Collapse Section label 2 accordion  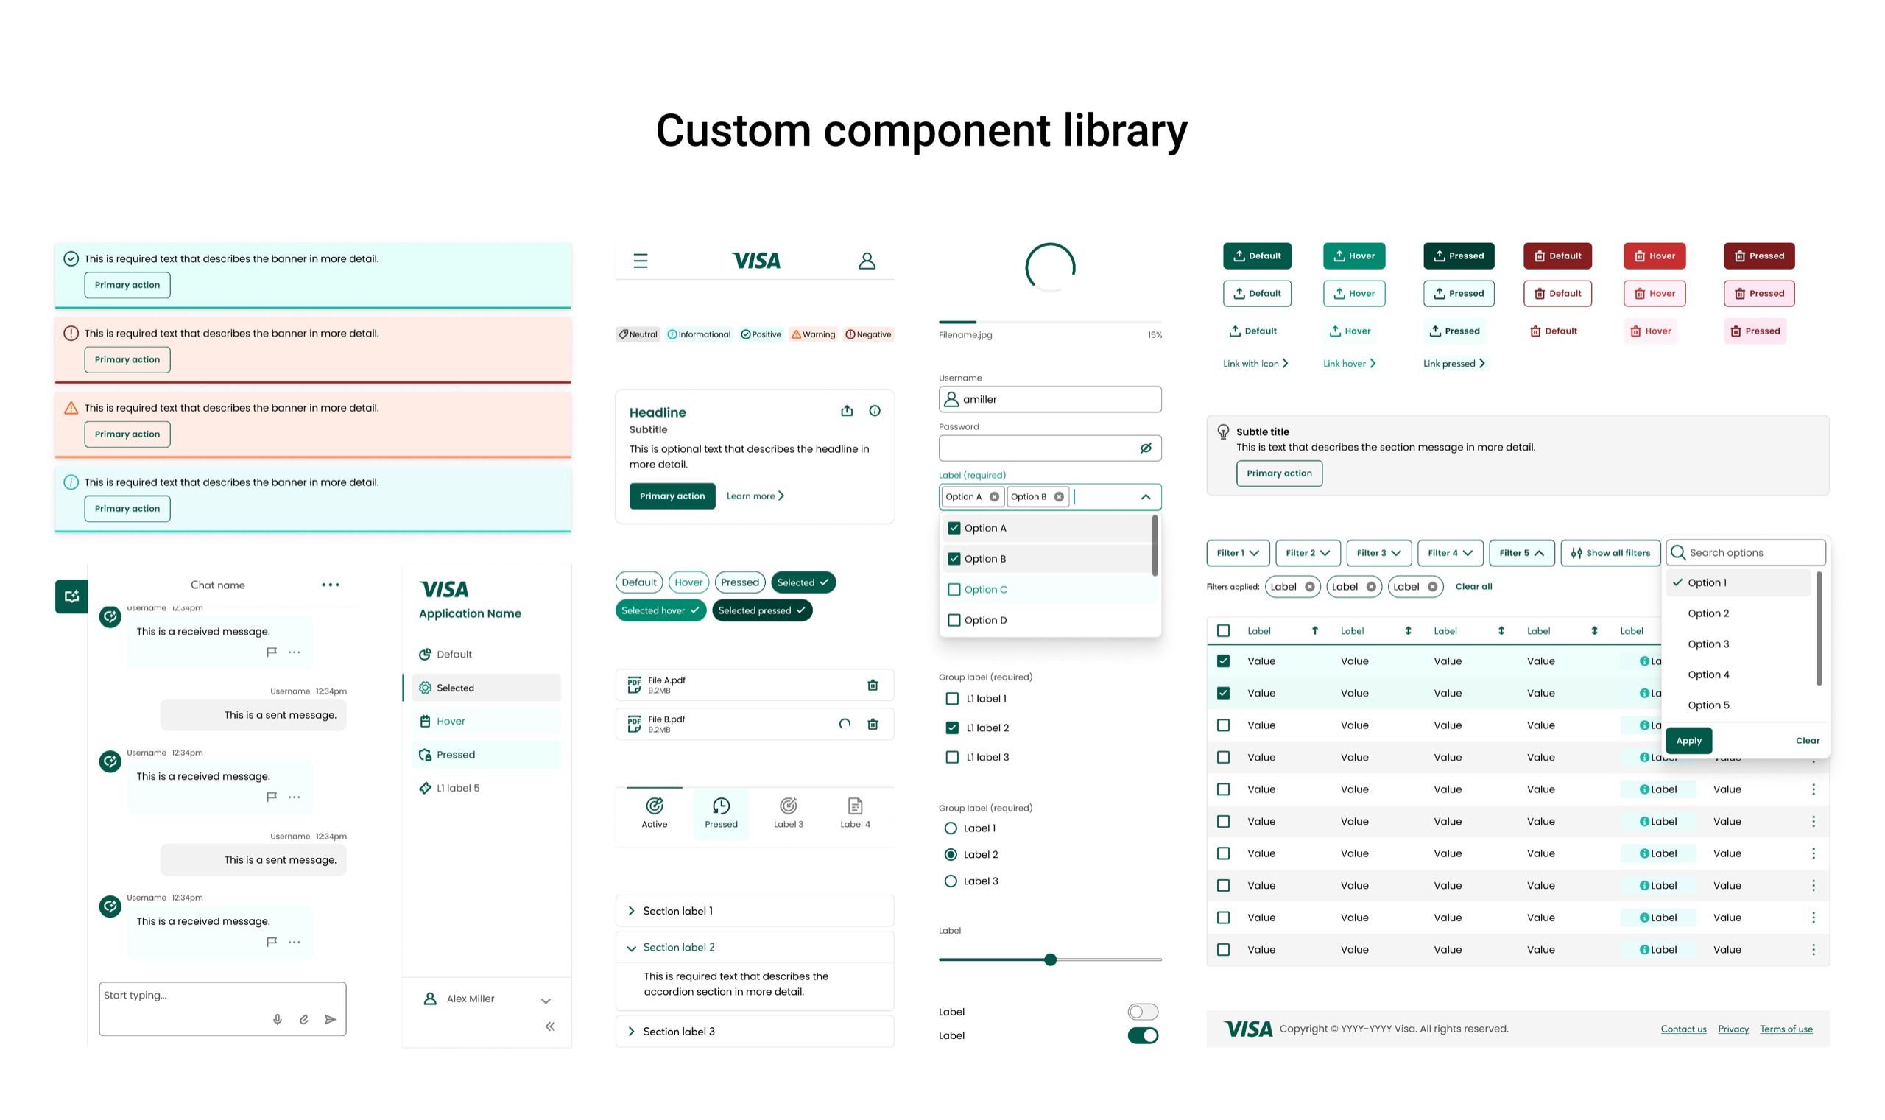pos(755,947)
